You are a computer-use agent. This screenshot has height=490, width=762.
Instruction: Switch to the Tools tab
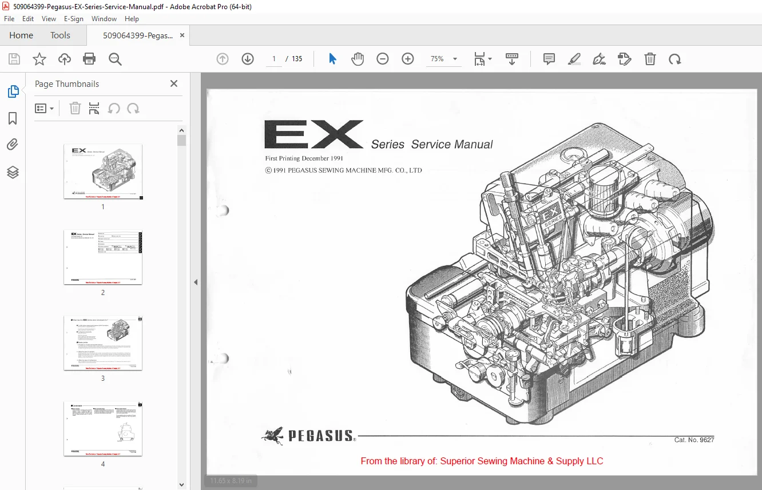point(60,35)
